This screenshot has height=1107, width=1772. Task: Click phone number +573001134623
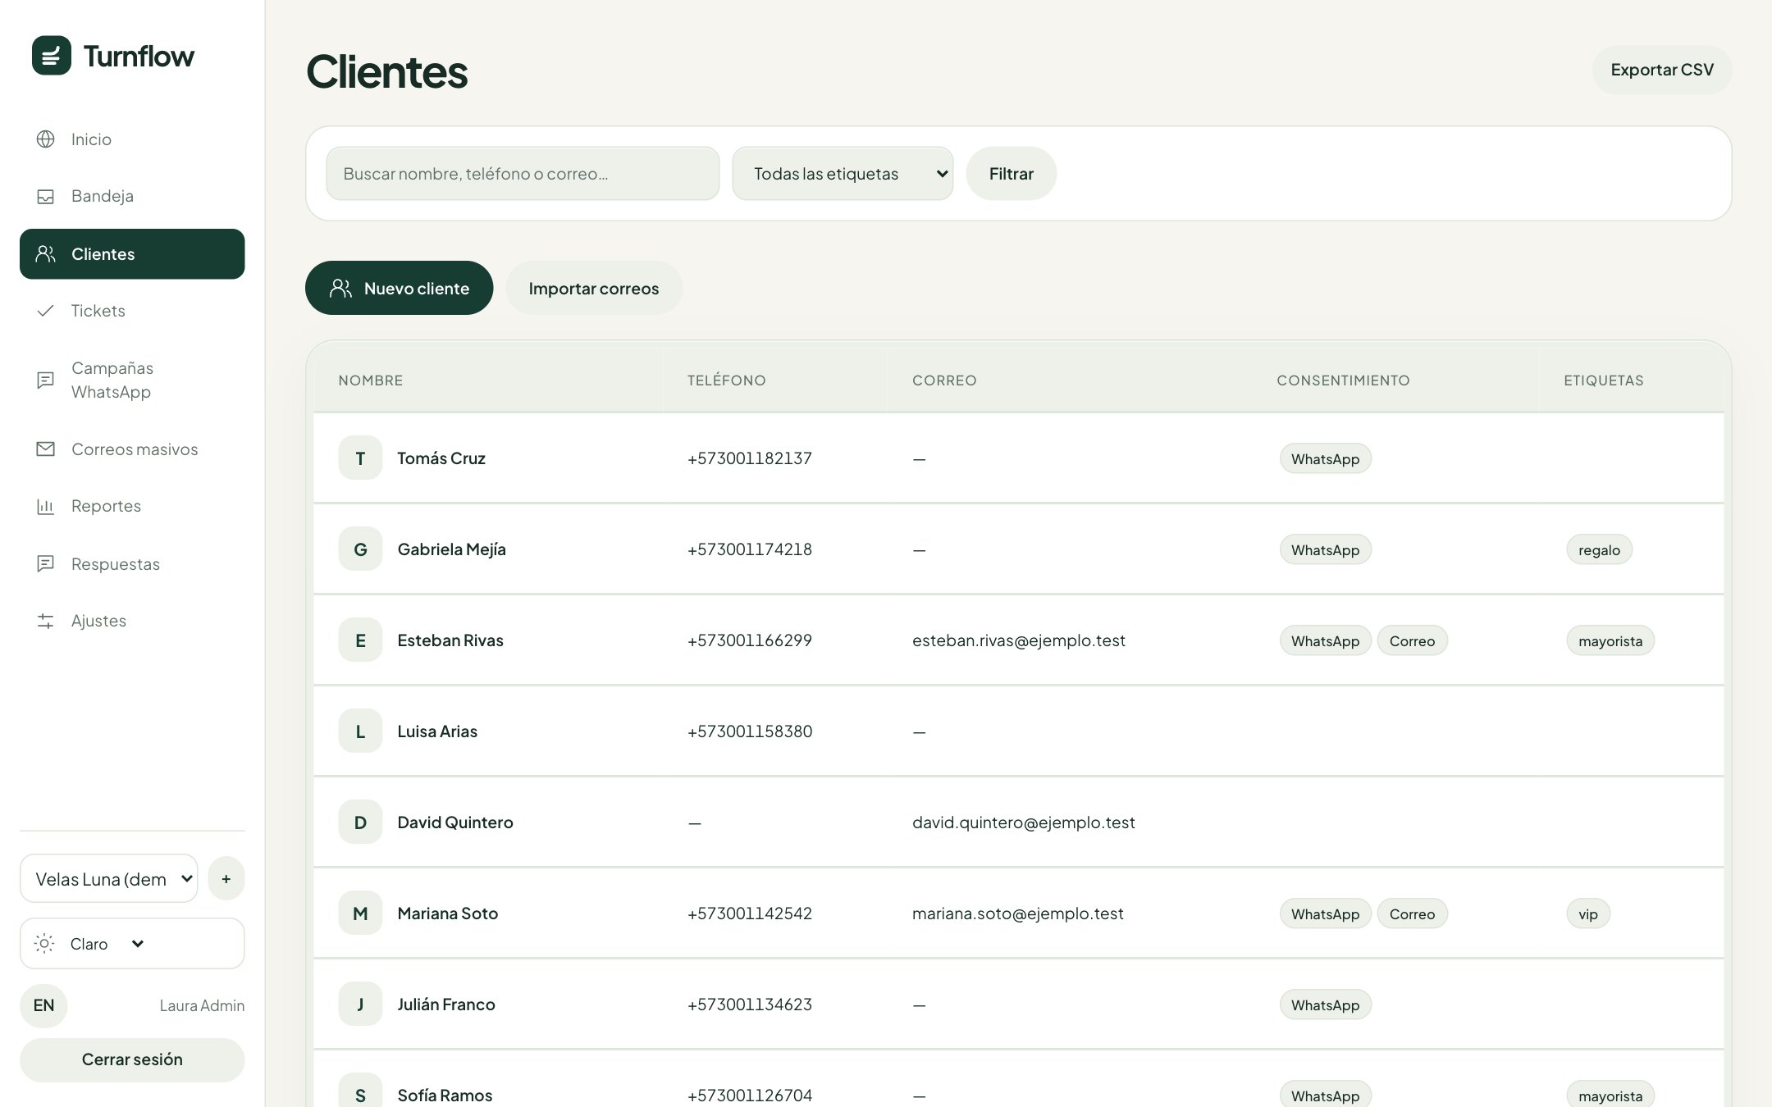click(750, 1004)
